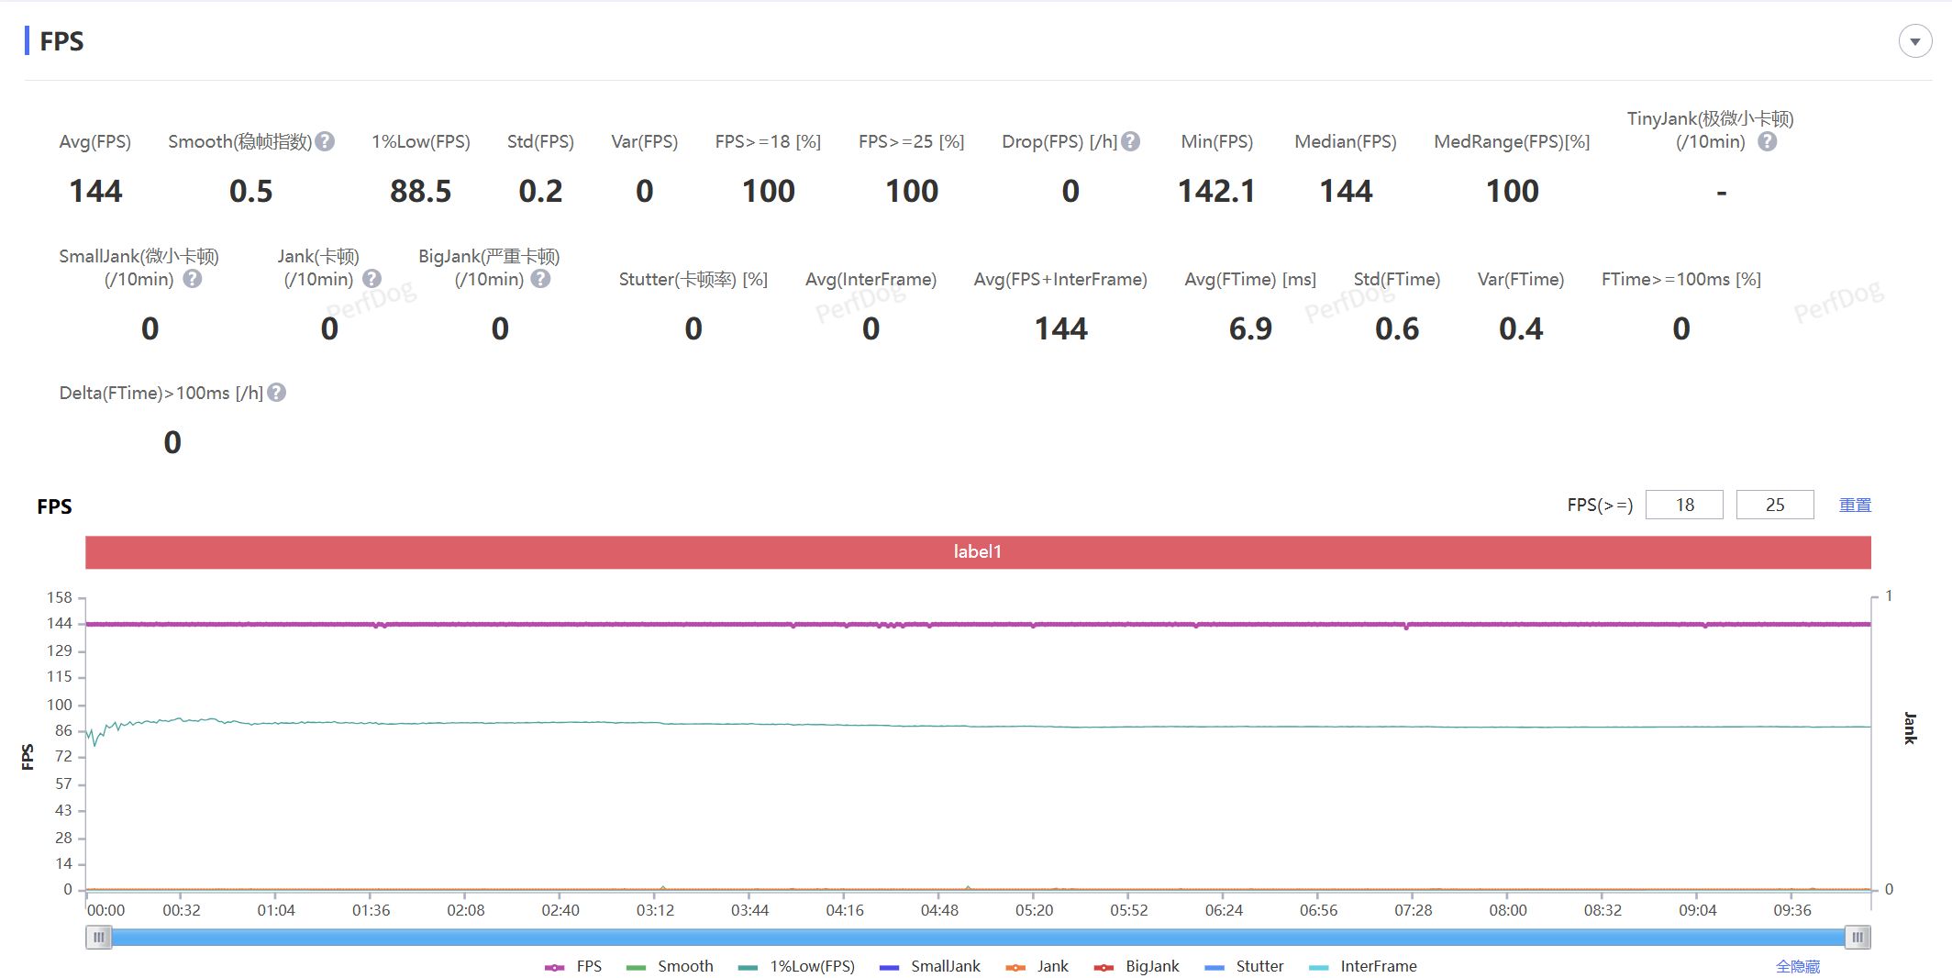Click help icon next to Jank(卡顿) (/10min)
This screenshot has width=1952, height=978.
[x=372, y=279]
